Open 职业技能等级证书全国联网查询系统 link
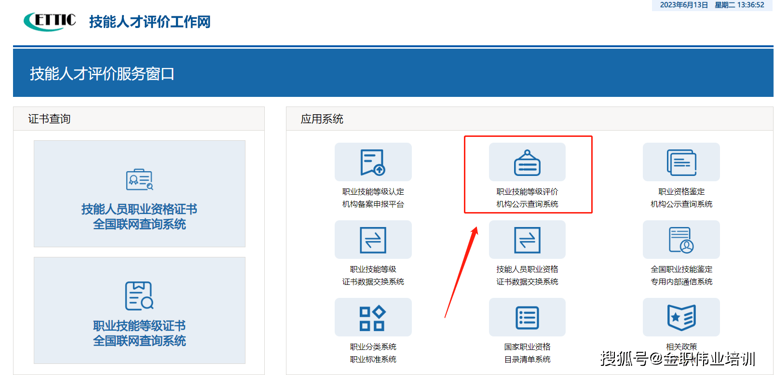 coord(139,333)
